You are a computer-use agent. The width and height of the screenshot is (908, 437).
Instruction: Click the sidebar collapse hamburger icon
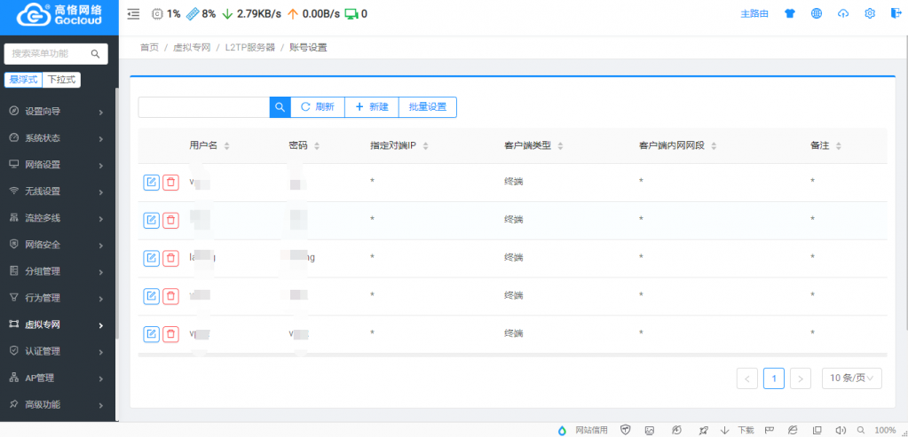133,14
